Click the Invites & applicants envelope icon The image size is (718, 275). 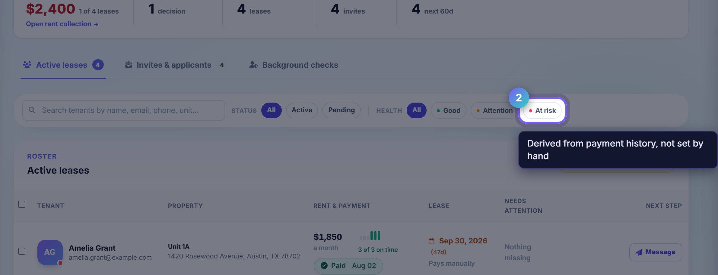click(129, 65)
